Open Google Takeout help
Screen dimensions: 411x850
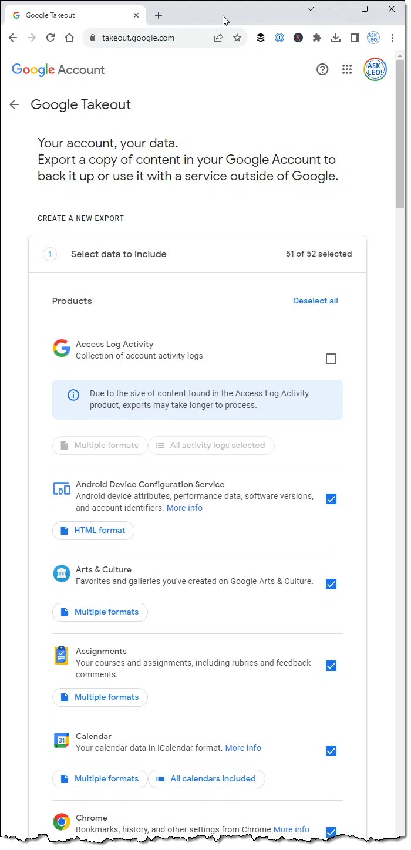(x=322, y=69)
